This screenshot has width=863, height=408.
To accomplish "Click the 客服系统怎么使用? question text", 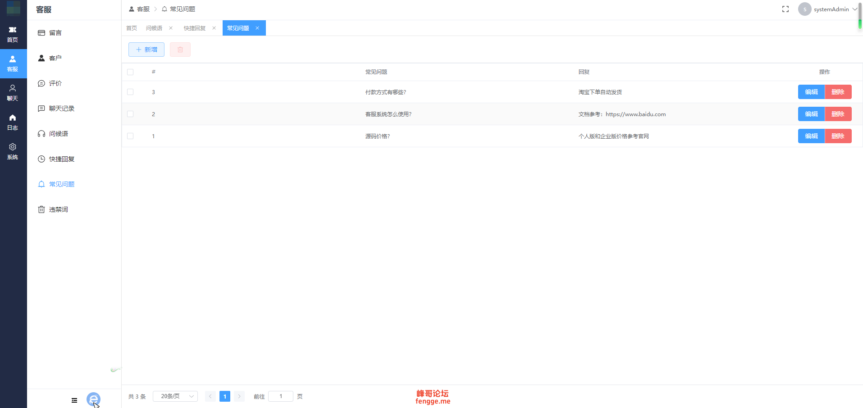I will coord(388,114).
